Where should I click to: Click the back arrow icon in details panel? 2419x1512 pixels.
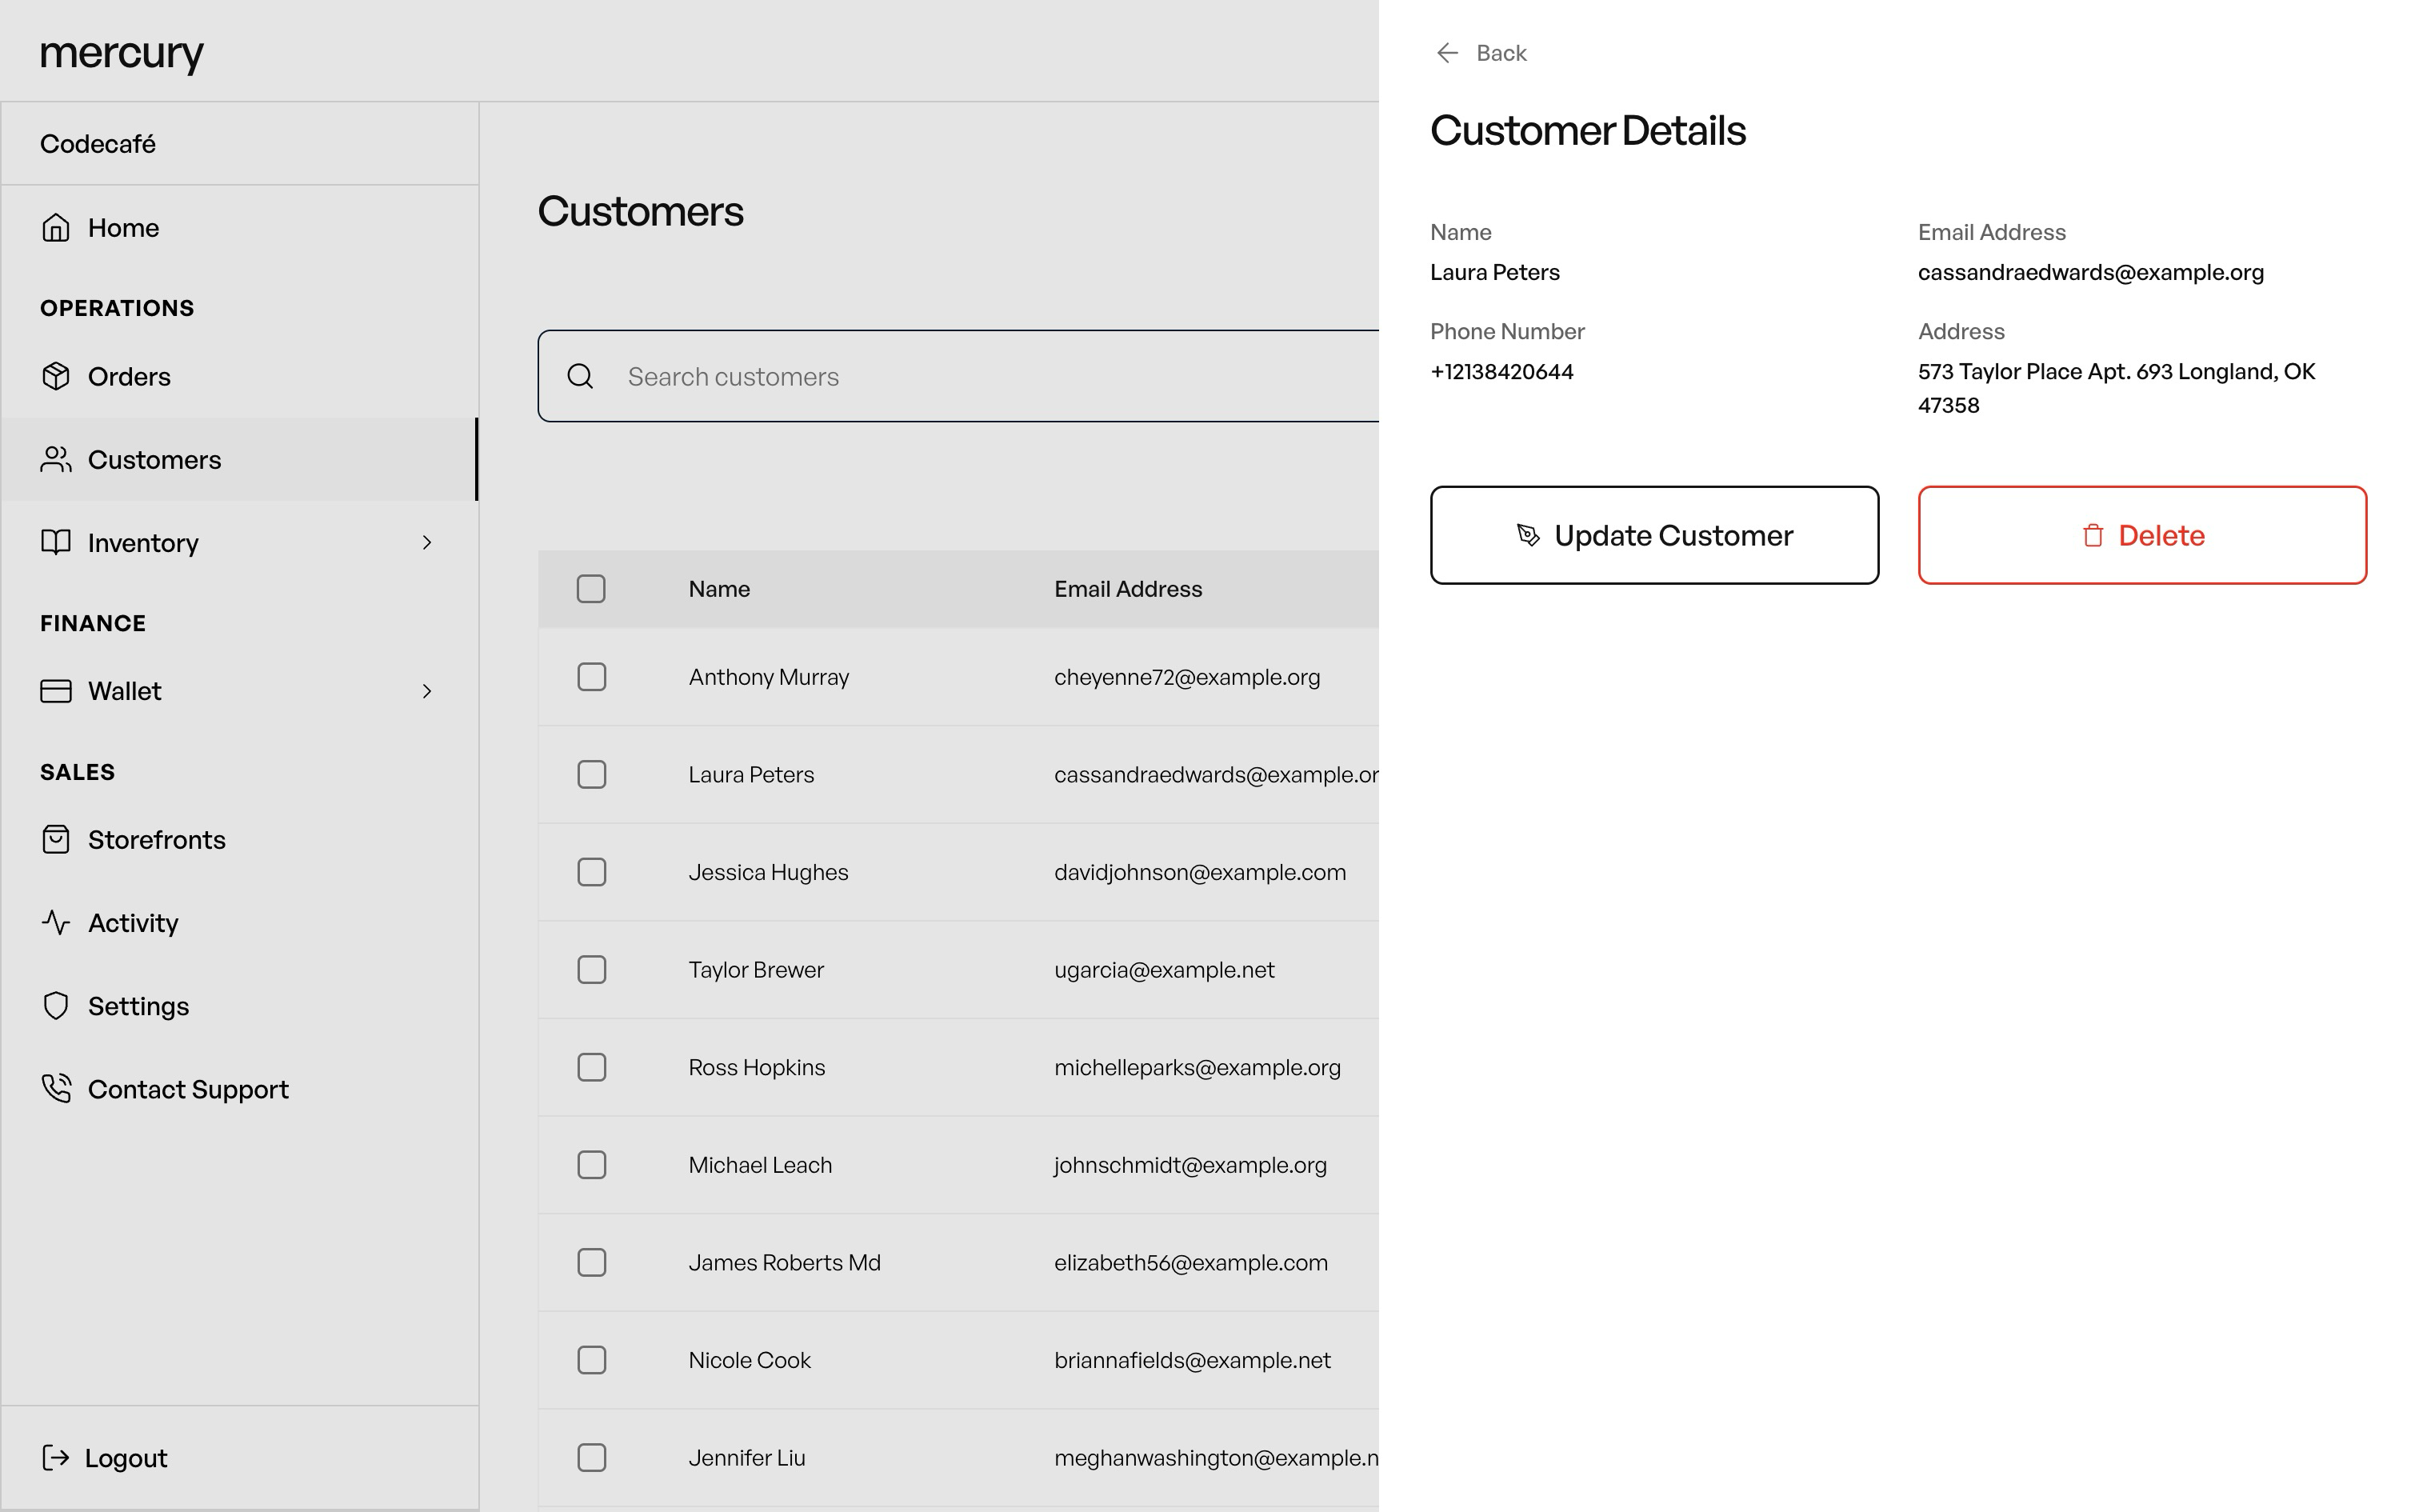pyautogui.click(x=1446, y=53)
